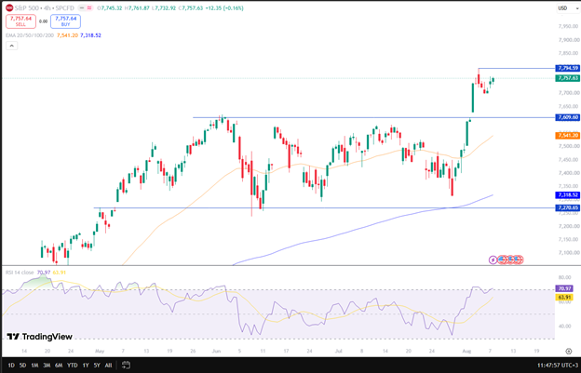581x373 pixels.
Task: Click the EMA 20/50/100/200 indicator label
Action: pyautogui.click(x=30, y=35)
